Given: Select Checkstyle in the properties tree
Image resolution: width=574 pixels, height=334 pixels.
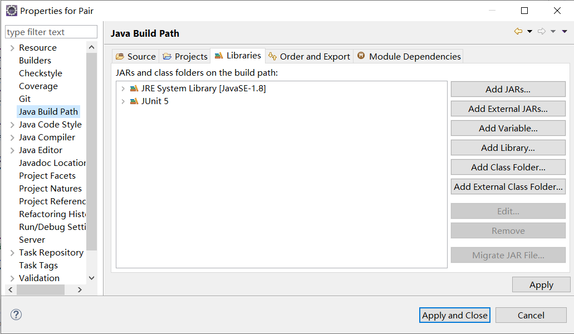Looking at the screenshot, I should coord(41,73).
